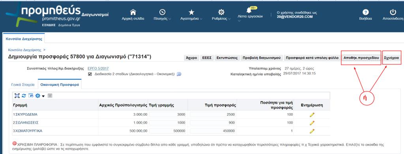Open the 1 ΣΚΥΡΟΔΕΜΑ line link
The width and height of the screenshot is (404, 154).
click(x=25, y=114)
